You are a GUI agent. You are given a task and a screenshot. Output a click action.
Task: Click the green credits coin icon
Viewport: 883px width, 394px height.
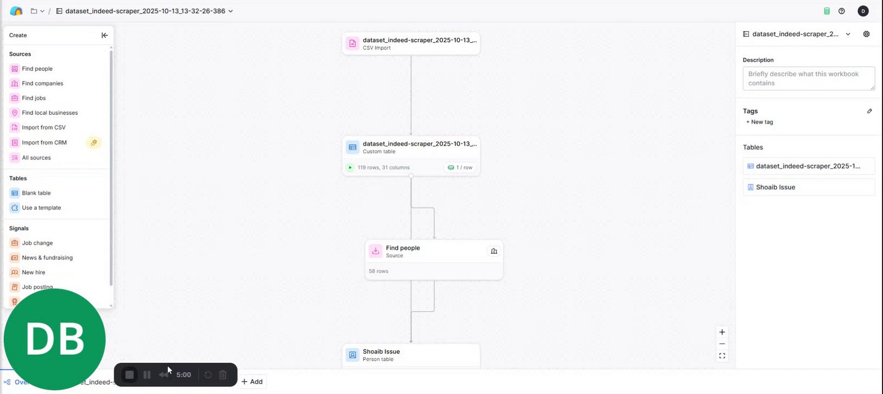827,11
